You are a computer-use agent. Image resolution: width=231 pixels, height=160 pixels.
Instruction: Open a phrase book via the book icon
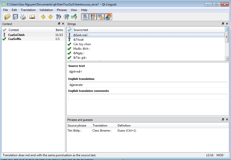[x=32, y=17]
